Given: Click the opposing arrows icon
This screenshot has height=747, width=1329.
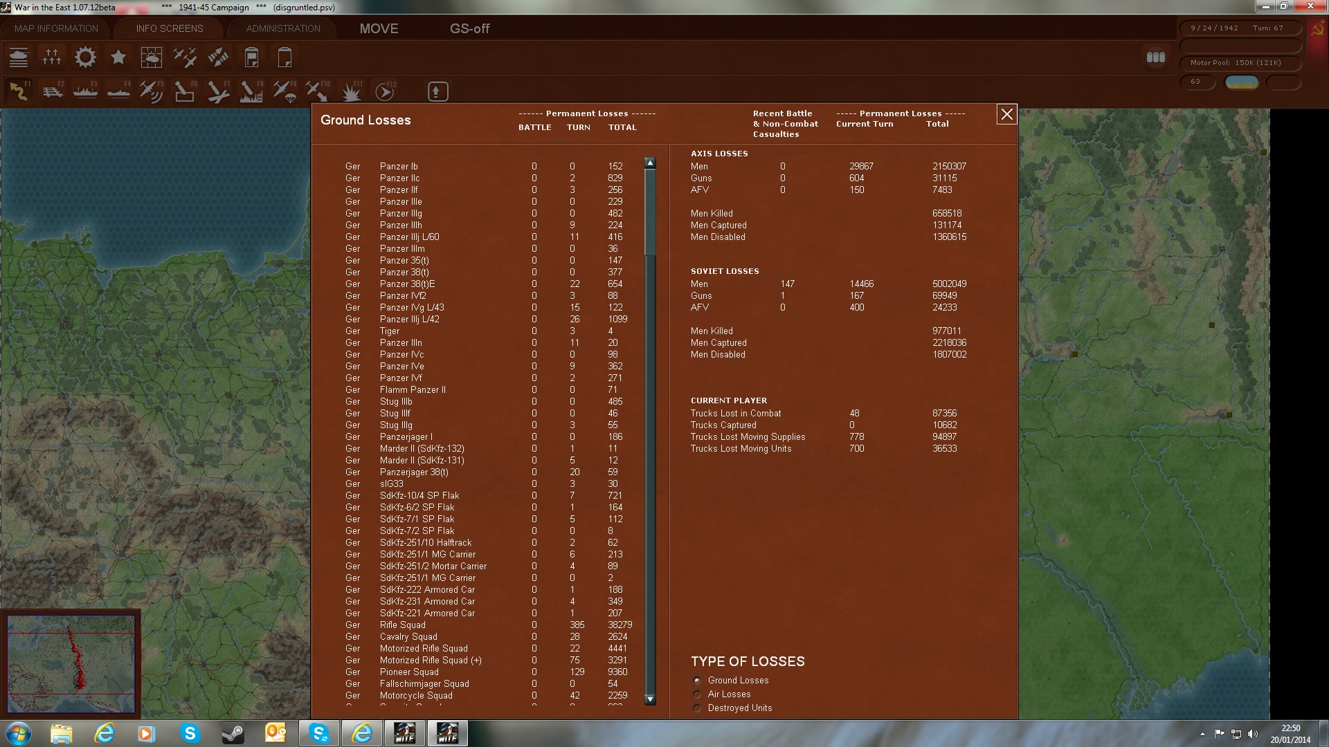Looking at the screenshot, I should click(218, 57).
